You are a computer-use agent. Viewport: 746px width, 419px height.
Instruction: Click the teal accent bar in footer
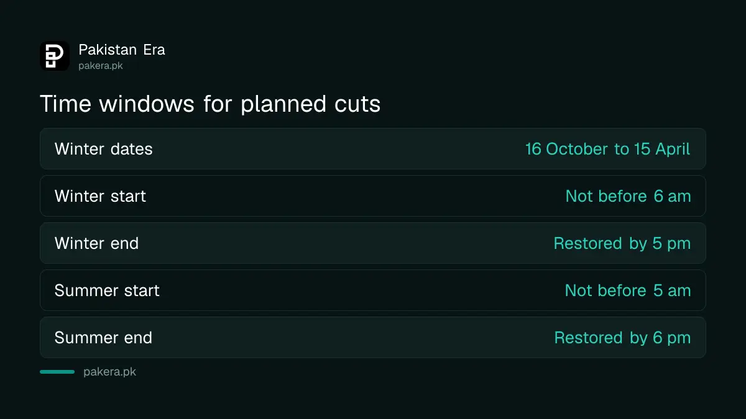[57, 372]
